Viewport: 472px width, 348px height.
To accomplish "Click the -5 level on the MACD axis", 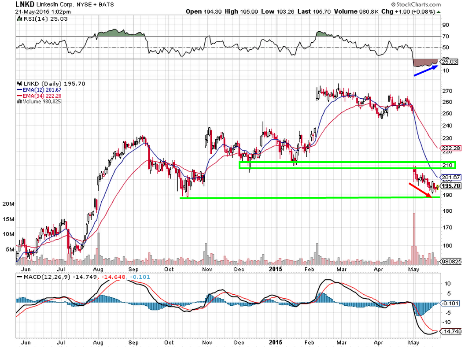I will pyautogui.click(x=447, y=313).
